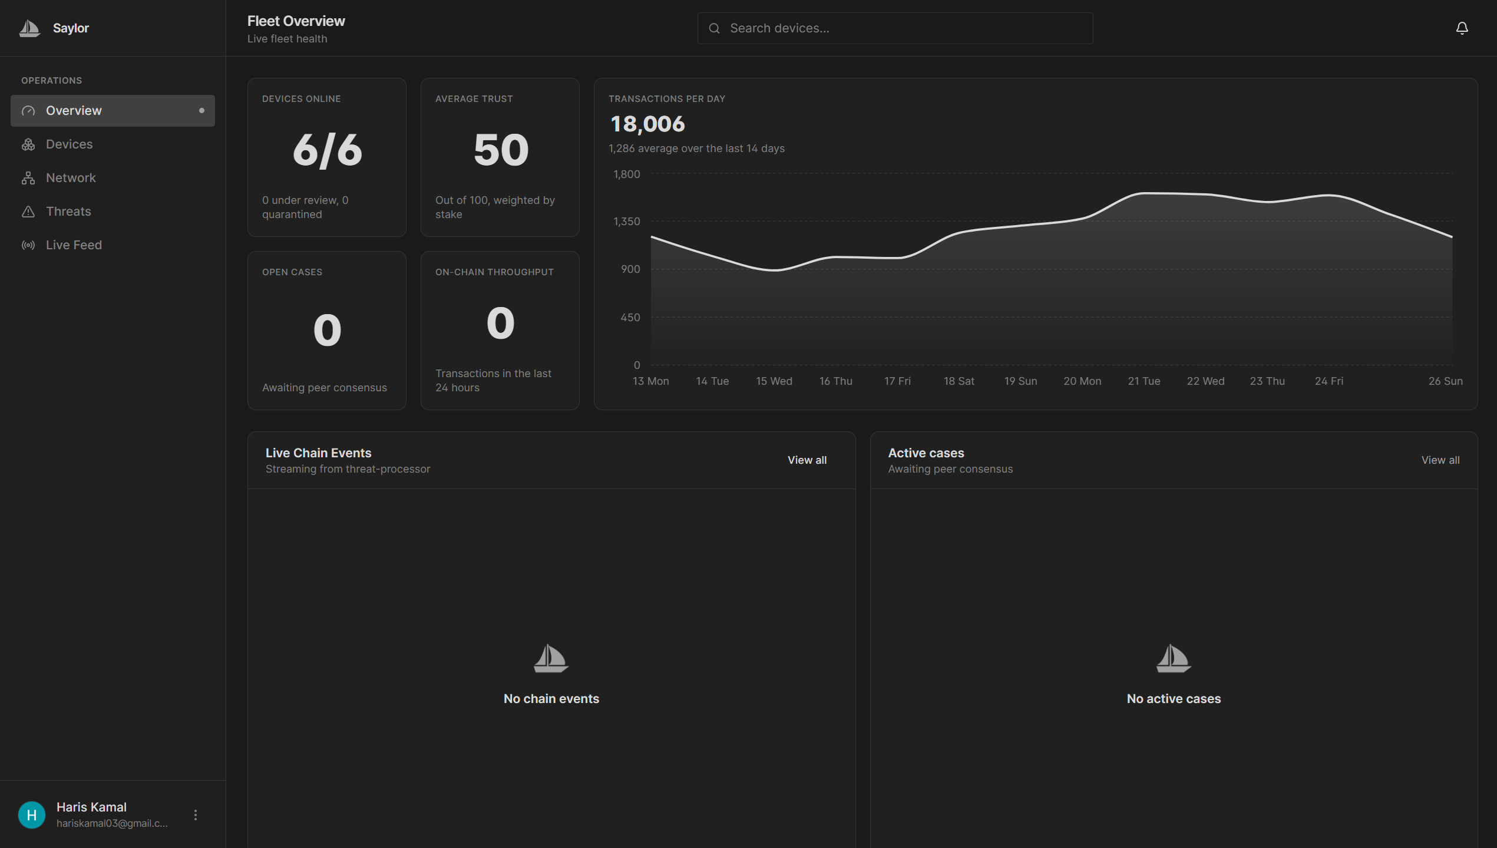The width and height of the screenshot is (1497, 848).
Task: View all Live Chain Events
Action: pyautogui.click(x=807, y=460)
